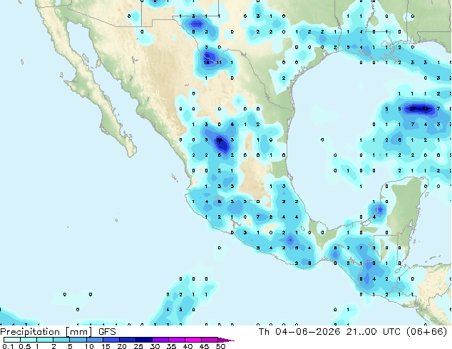Click the 20–25 mm legend color box

(128, 340)
